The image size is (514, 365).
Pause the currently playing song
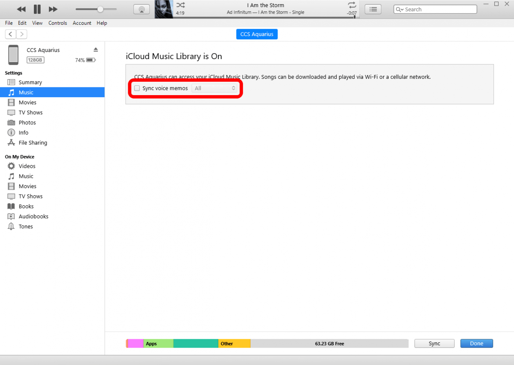pos(37,9)
